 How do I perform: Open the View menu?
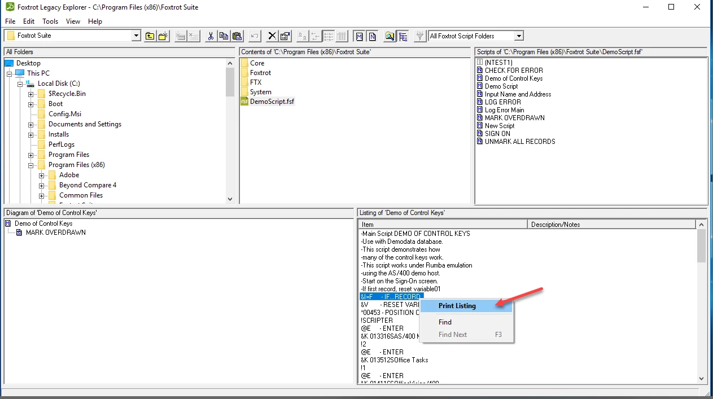(x=73, y=21)
